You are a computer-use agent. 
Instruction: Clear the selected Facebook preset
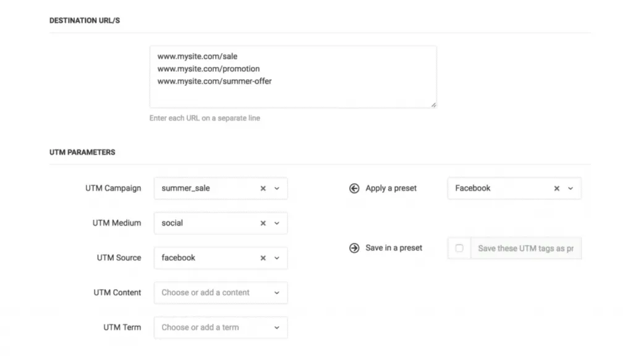(x=556, y=188)
